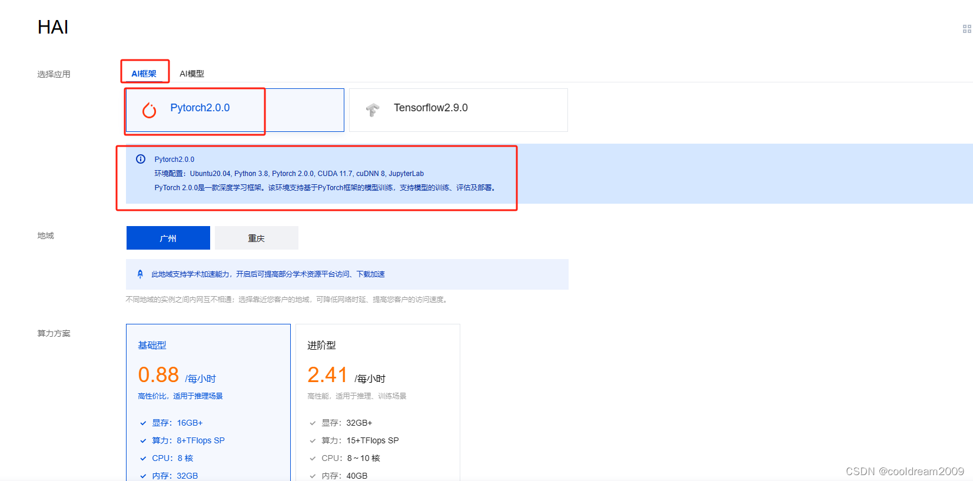Switch to the AI框架 tab
Viewport: 973px width, 481px height.
pos(144,74)
